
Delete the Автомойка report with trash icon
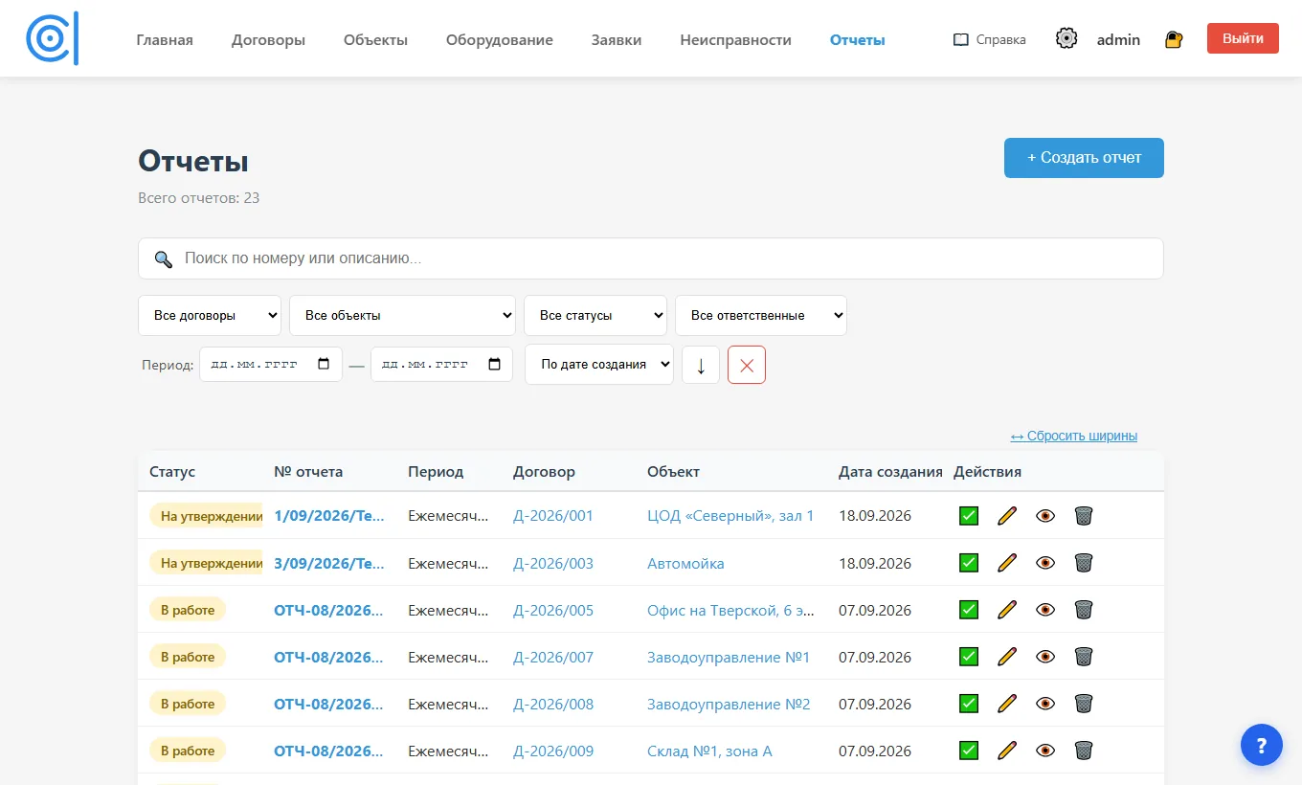[x=1083, y=563]
